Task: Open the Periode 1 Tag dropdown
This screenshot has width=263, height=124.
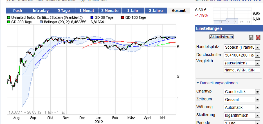Action: (242, 123)
